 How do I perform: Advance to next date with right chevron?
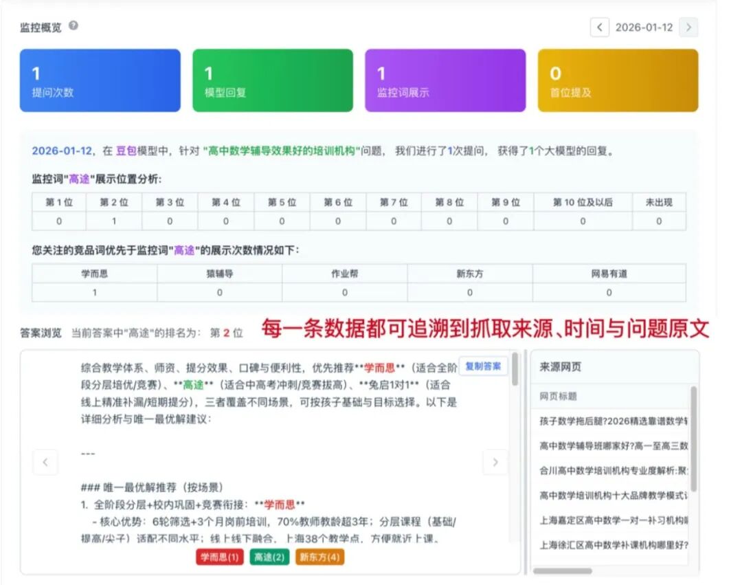(x=688, y=27)
